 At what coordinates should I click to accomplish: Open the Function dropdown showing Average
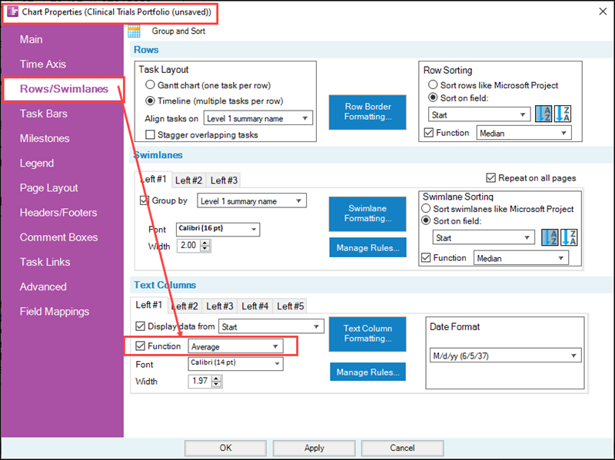coord(234,346)
